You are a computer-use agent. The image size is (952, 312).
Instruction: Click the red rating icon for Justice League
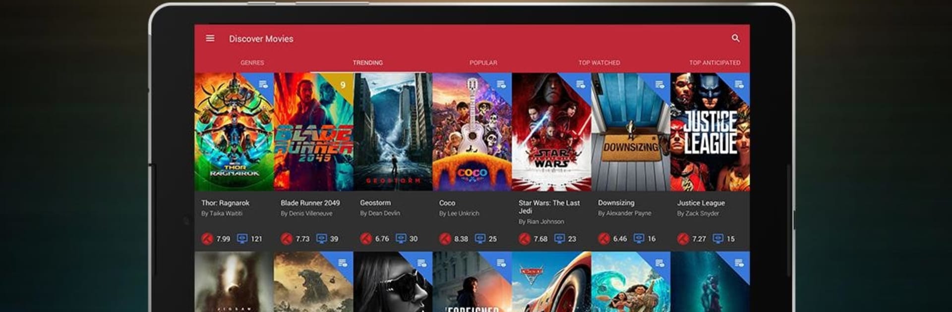pos(683,239)
